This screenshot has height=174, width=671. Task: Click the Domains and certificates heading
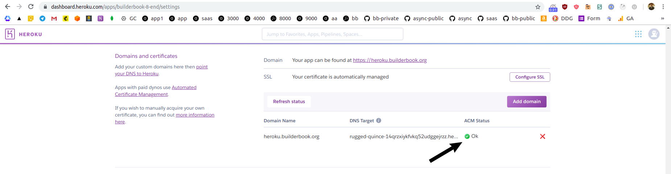pos(146,56)
